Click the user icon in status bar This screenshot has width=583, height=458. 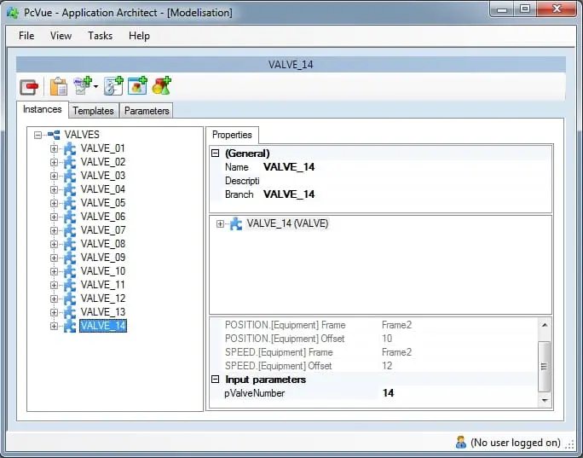(461, 442)
